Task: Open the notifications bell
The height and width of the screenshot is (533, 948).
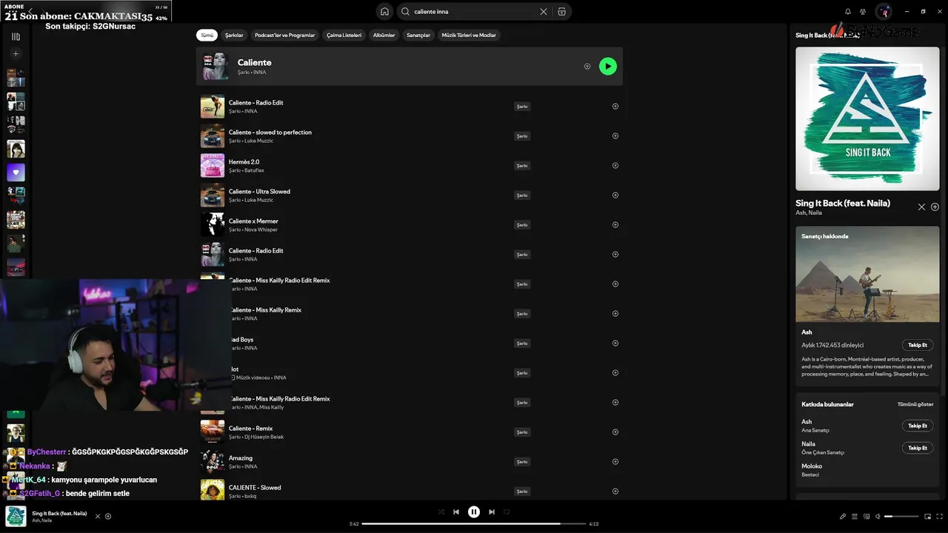Action: (848, 12)
